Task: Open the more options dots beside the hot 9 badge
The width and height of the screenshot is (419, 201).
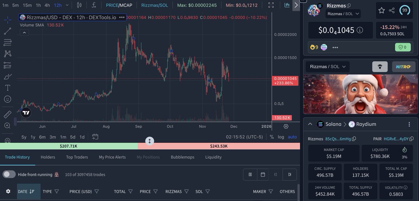Action: (x=336, y=47)
